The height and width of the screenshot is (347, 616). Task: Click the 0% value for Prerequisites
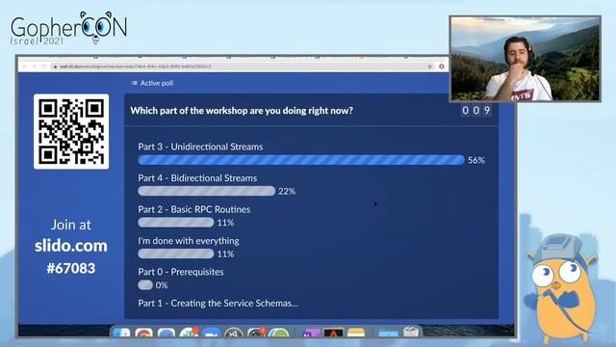tap(162, 285)
